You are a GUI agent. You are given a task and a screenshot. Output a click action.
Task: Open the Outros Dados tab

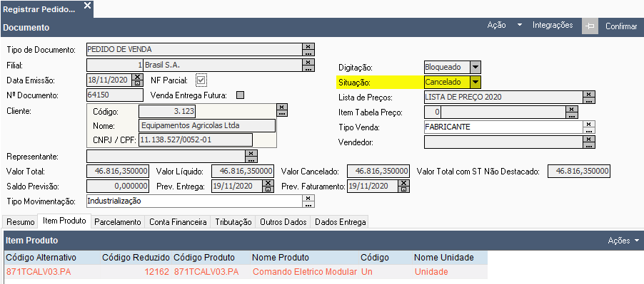click(x=283, y=222)
